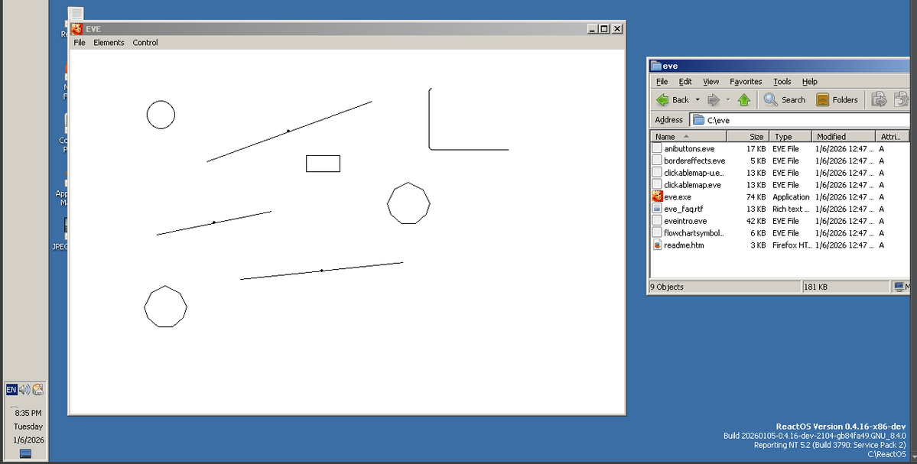The height and width of the screenshot is (464, 917).
Task: Expand the Forward button dropdown arrow
Action: (x=728, y=99)
